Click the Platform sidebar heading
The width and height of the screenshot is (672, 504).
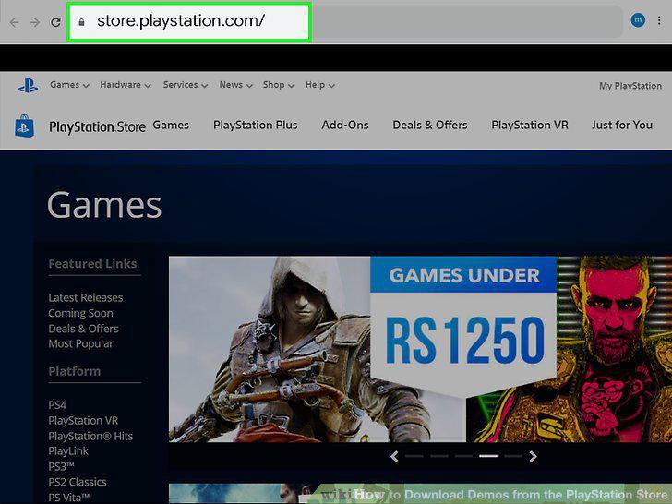75,371
